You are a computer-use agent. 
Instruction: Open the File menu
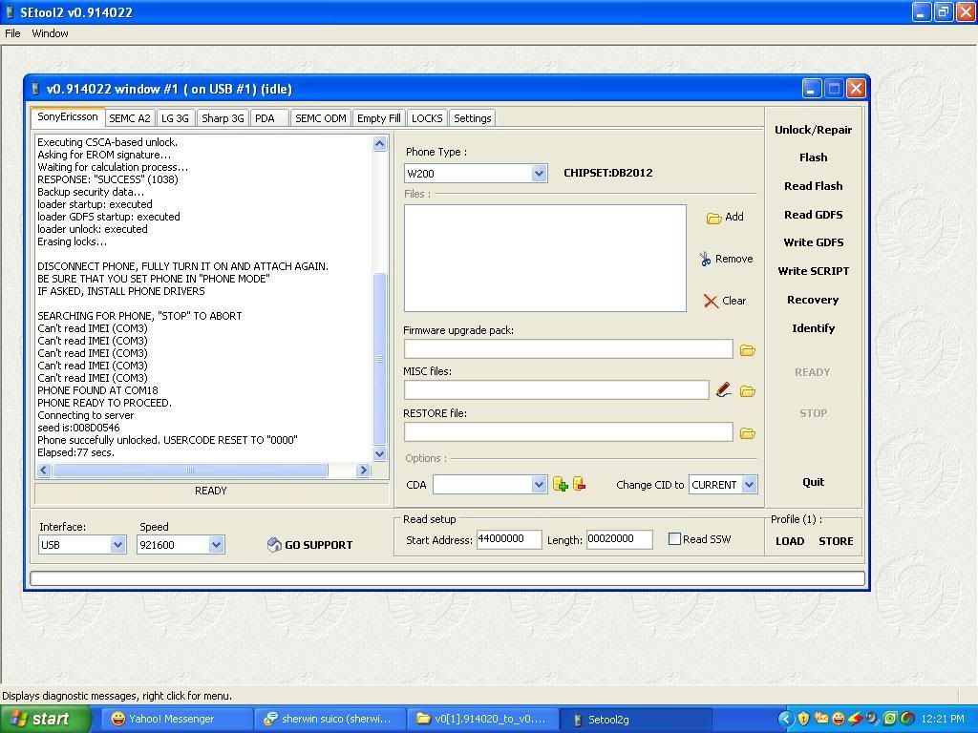click(12, 33)
